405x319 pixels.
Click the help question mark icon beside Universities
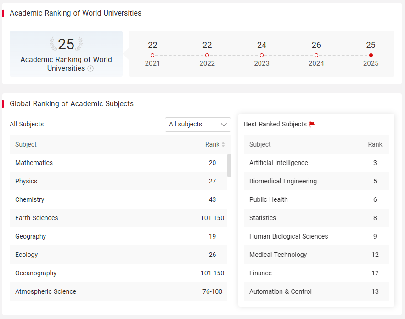(90, 68)
